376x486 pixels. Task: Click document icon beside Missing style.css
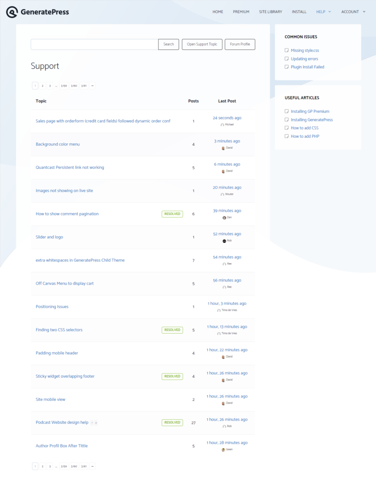287,50
